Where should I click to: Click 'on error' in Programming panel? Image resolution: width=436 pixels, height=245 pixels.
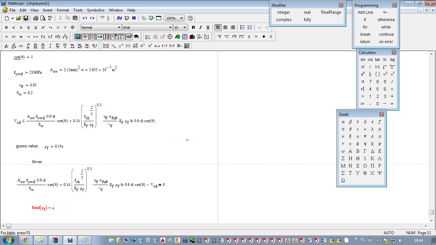point(386,42)
